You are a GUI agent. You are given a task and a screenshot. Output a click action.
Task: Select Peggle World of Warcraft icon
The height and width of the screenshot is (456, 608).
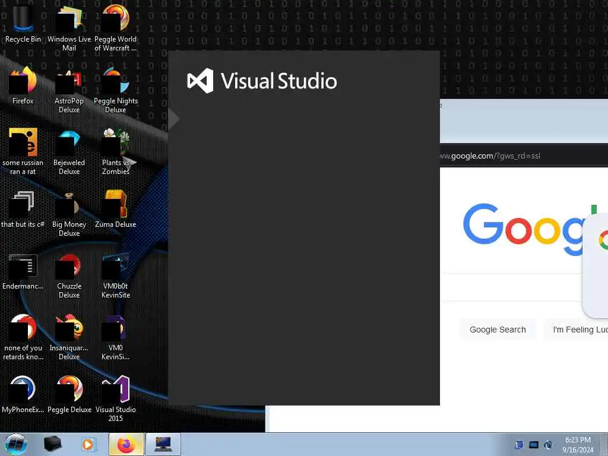[x=116, y=27]
